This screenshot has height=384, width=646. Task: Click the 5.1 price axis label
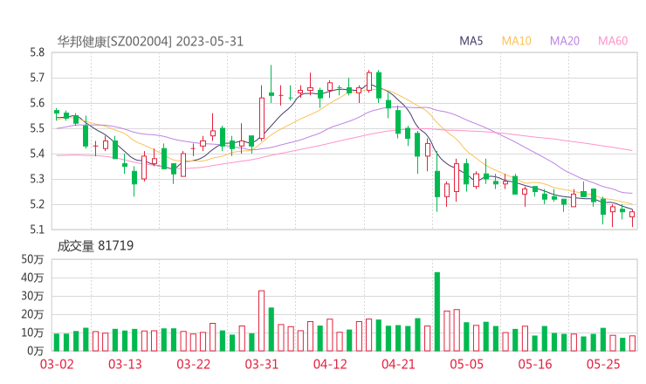[x=37, y=230]
